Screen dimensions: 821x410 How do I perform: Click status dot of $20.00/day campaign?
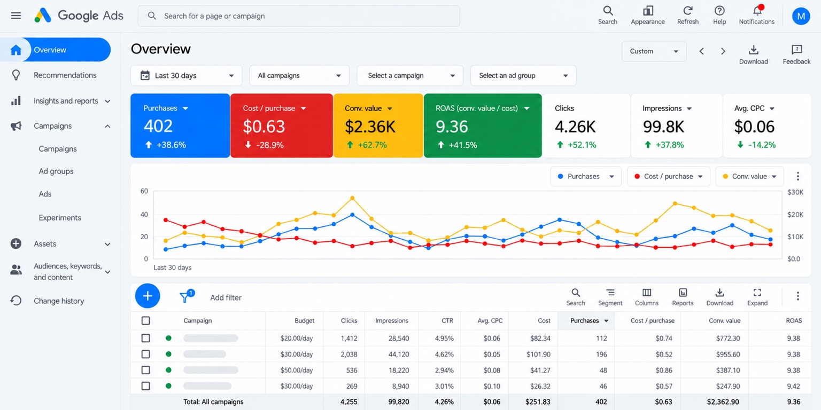(168, 338)
